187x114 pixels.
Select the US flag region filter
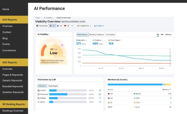pyautogui.click(x=52, y=26)
